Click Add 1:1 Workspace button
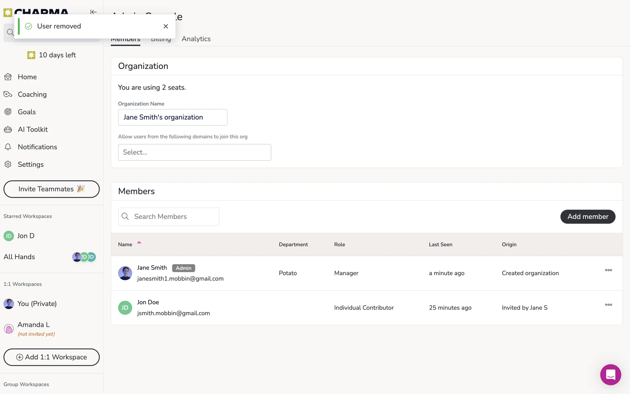This screenshot has width=630, height=394. pos(52,357)
